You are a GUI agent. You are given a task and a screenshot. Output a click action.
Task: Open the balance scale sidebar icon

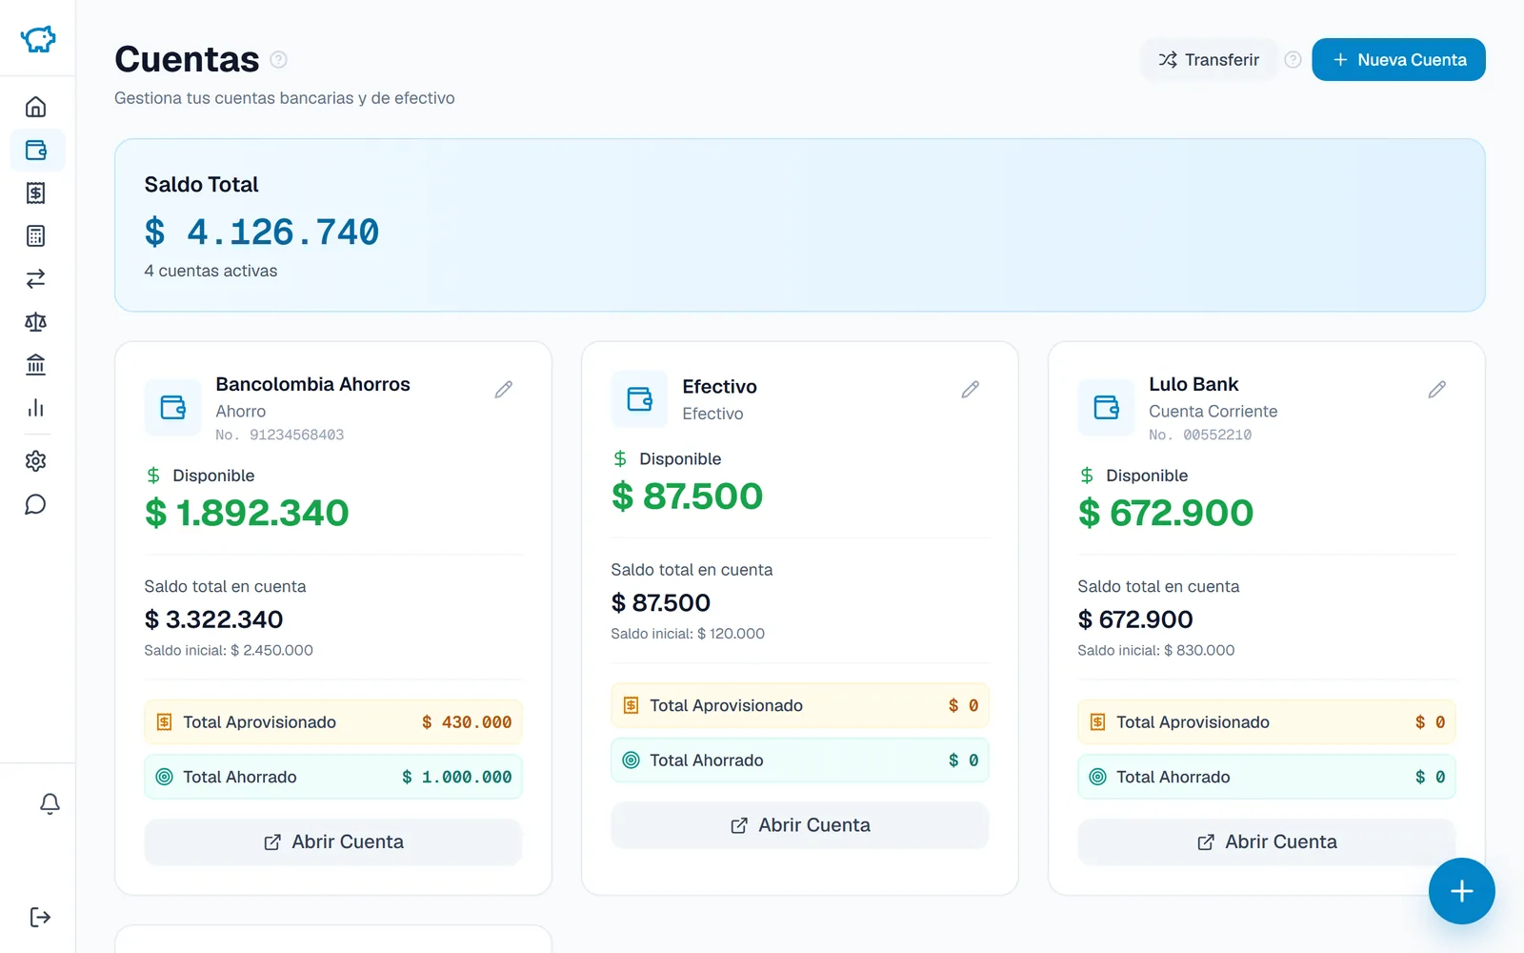pyautogui.click(x=36, y=322)
